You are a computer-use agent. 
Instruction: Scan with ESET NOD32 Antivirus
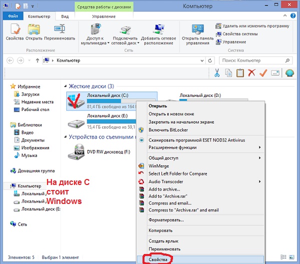click(x=200, y=140)
